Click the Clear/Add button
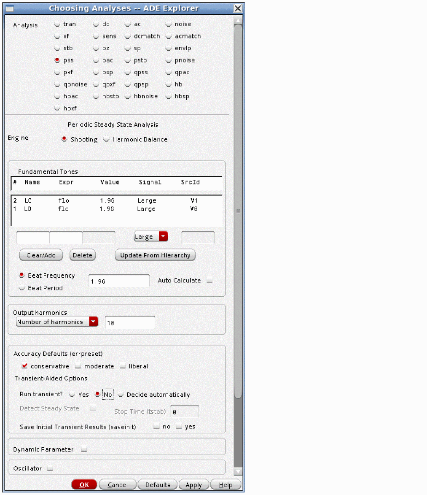Screen dimensions: 427x495 pyautogui.click(x=41, y=255)
